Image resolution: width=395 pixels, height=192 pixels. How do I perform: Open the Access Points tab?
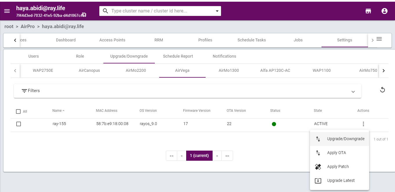112,40
